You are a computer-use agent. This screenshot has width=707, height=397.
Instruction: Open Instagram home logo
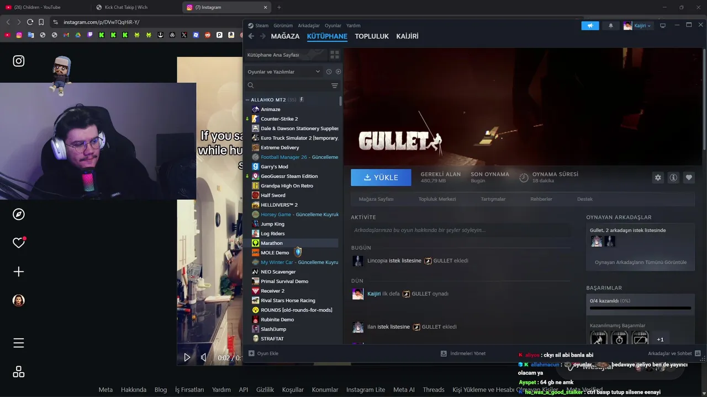pyautogui.click(x=19, y=61)
